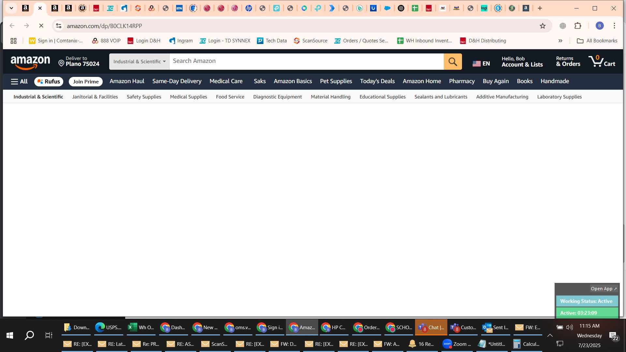Open Teams Chat taskbar item
626x352 pixels.
431,327
